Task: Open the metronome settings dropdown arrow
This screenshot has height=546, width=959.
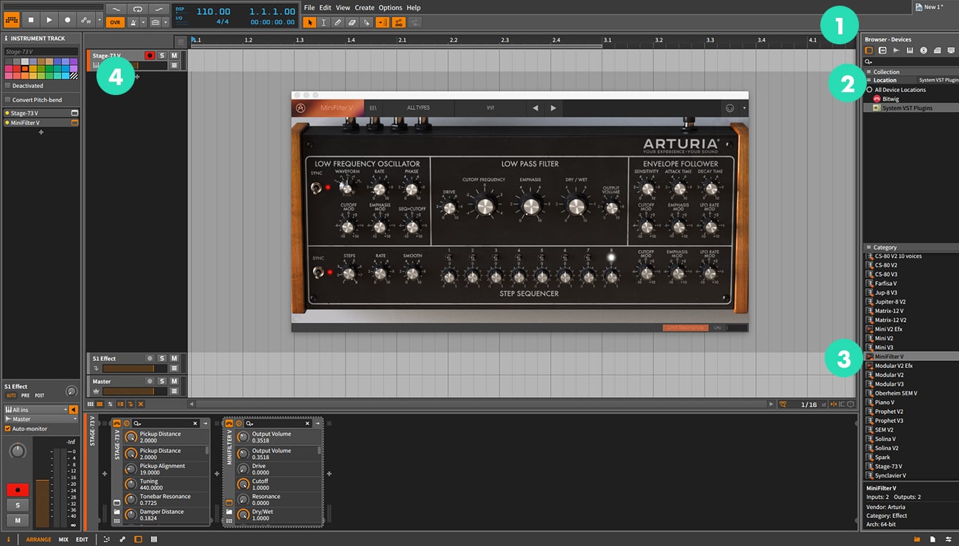Action: 144,22
